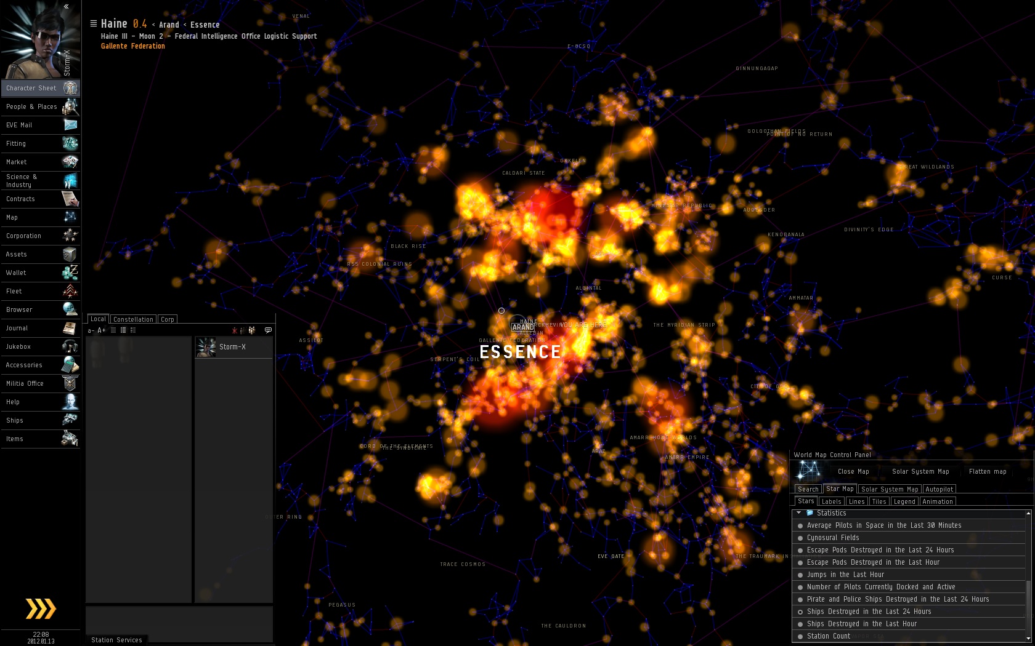Decrease chat font size with a-
Screen dimensions: 1035x646
[x=91, y=330]
